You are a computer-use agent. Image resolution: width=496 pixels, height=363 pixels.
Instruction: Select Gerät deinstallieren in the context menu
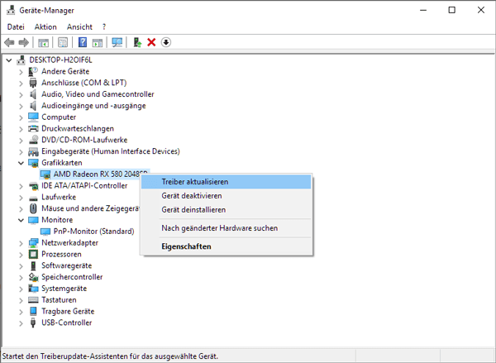click(x=193, y=209)
